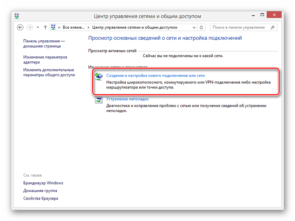Open 'Панель управления — домашняя страница'

point(44,43)
